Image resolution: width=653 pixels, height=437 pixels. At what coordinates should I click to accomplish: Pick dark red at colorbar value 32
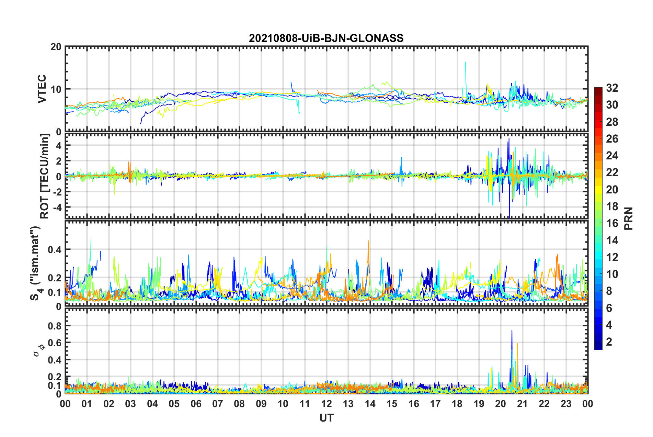coord(598,90)
